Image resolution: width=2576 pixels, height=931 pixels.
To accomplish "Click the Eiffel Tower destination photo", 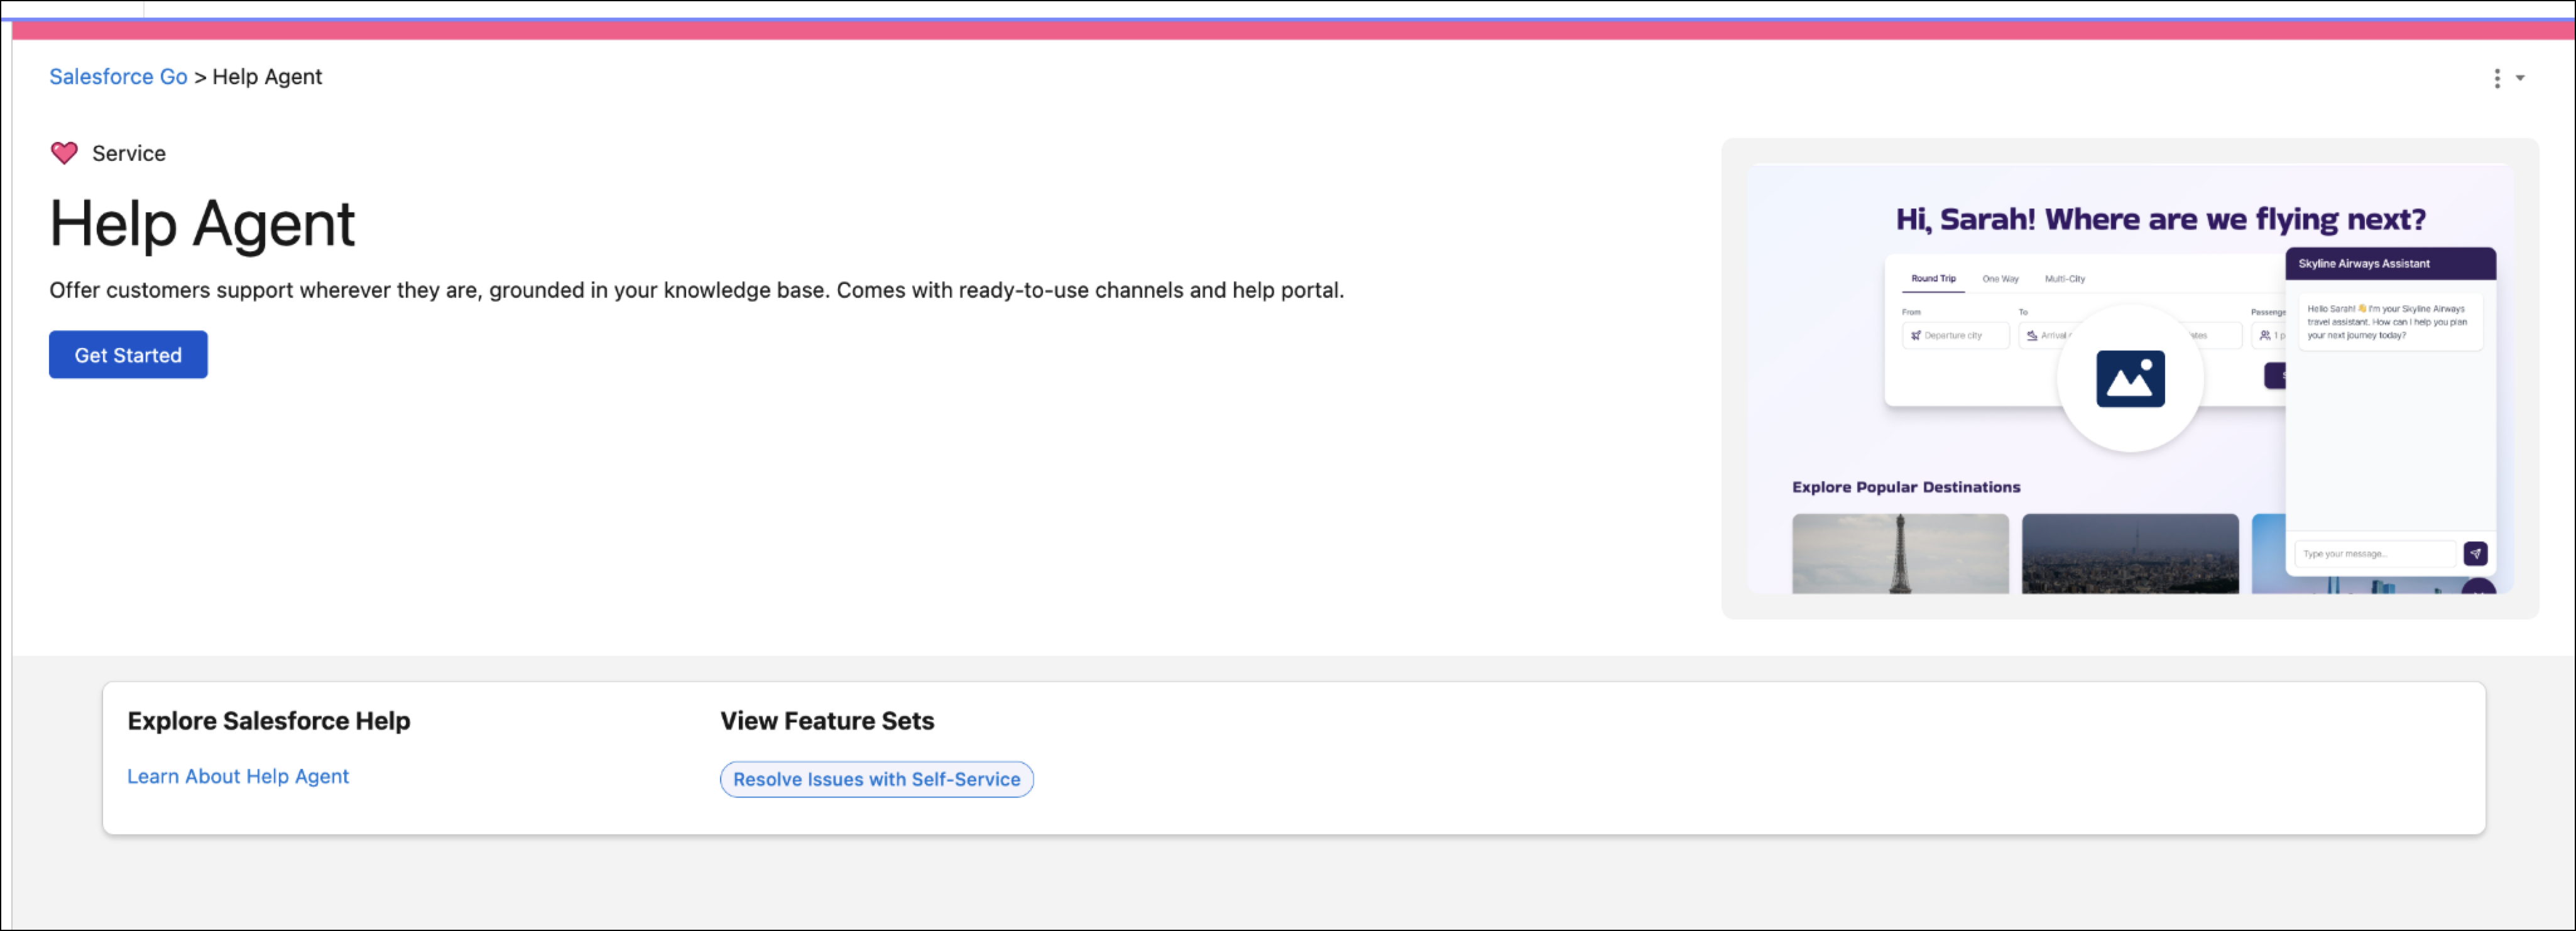I will (x=1900, y=554).
